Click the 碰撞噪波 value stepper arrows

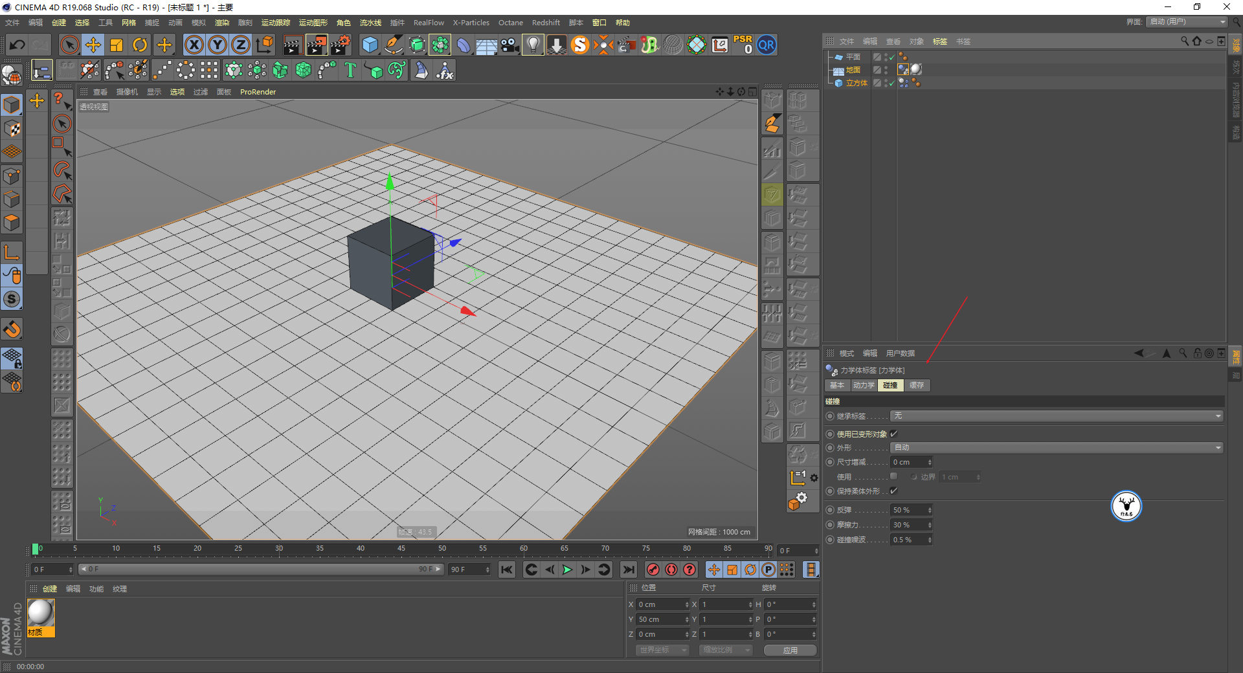pyautogui.click(x=930, y=540)
